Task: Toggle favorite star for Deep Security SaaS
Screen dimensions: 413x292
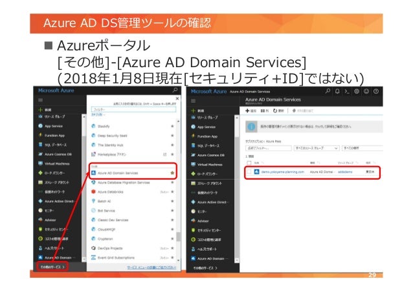Action: (172, 136)
